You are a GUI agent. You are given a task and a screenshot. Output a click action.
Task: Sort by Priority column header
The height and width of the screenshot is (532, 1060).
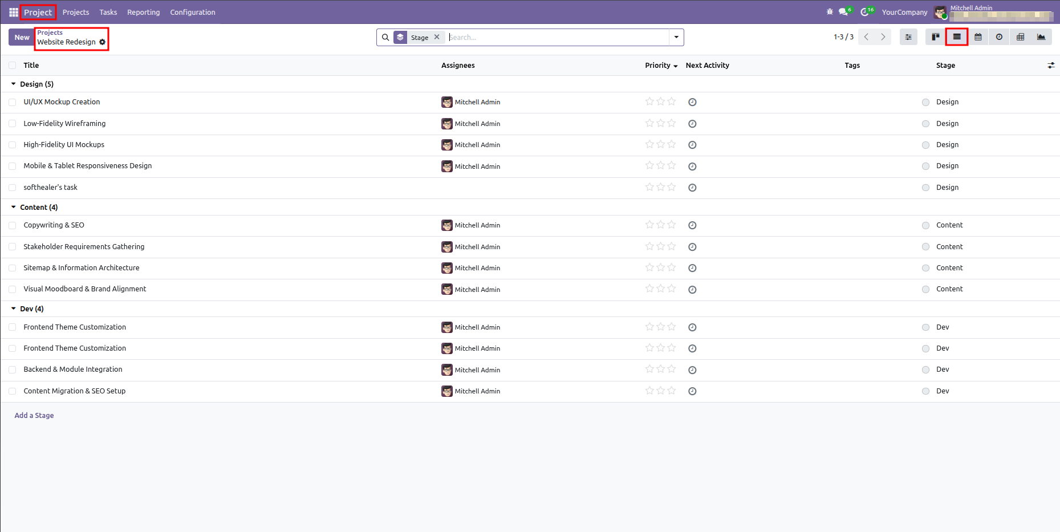tap(661, 66)
